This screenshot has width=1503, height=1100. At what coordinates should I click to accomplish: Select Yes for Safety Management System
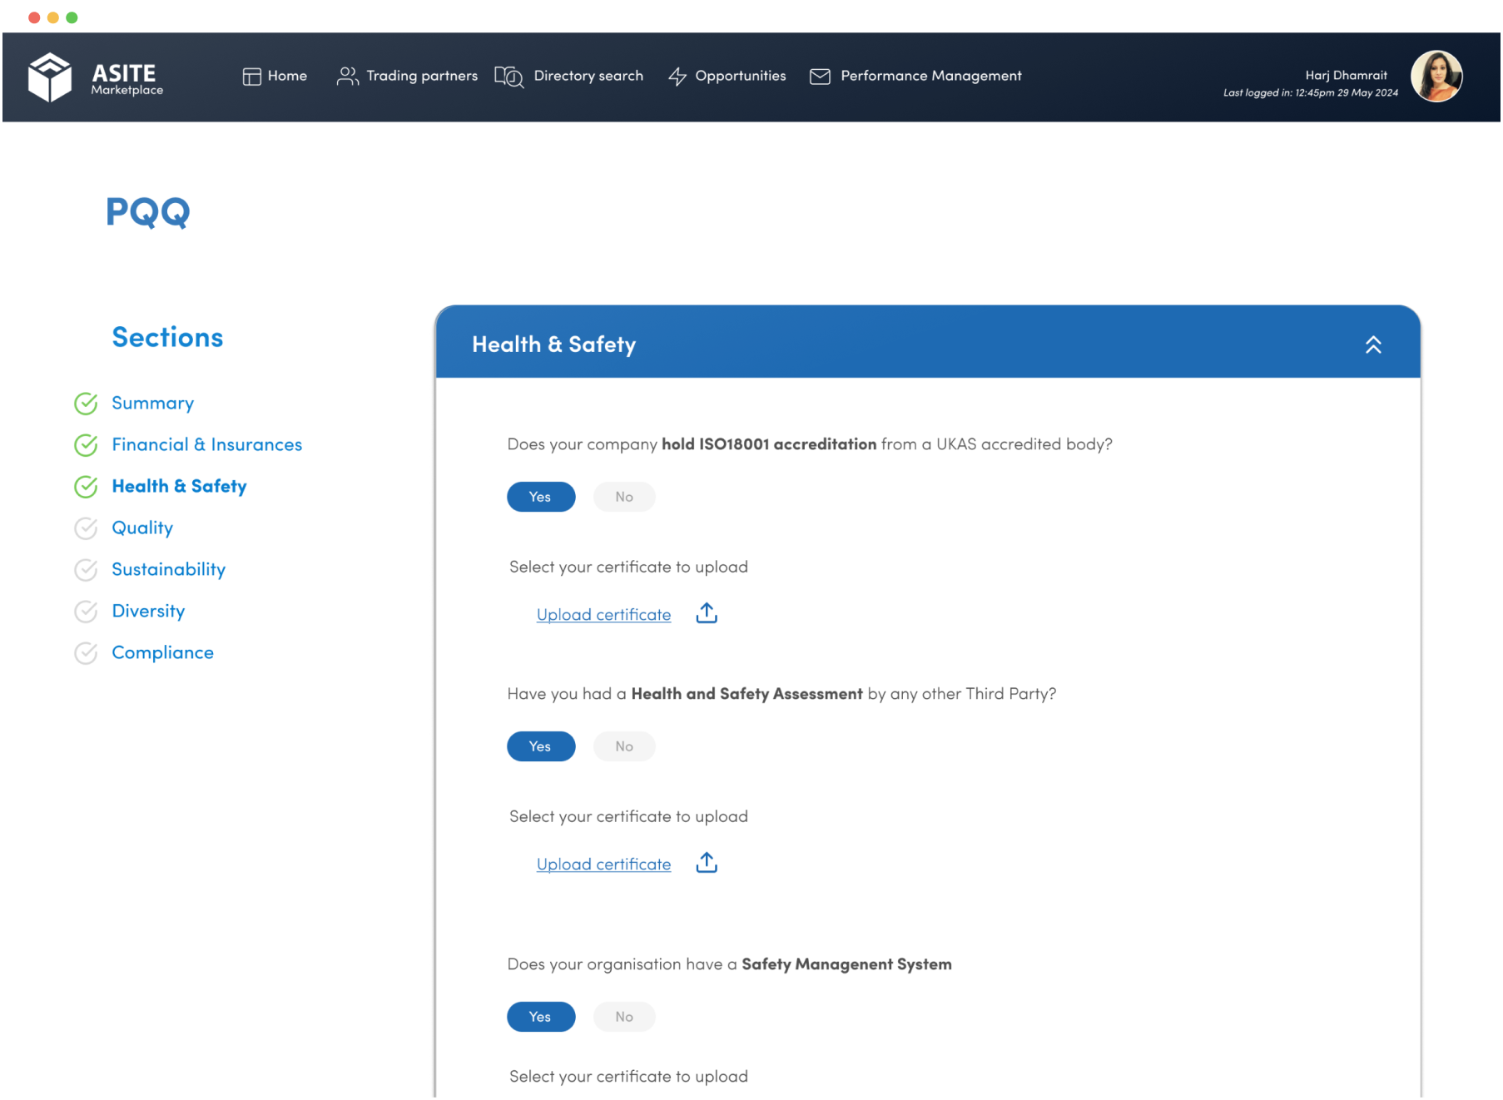coord(541,1017)
